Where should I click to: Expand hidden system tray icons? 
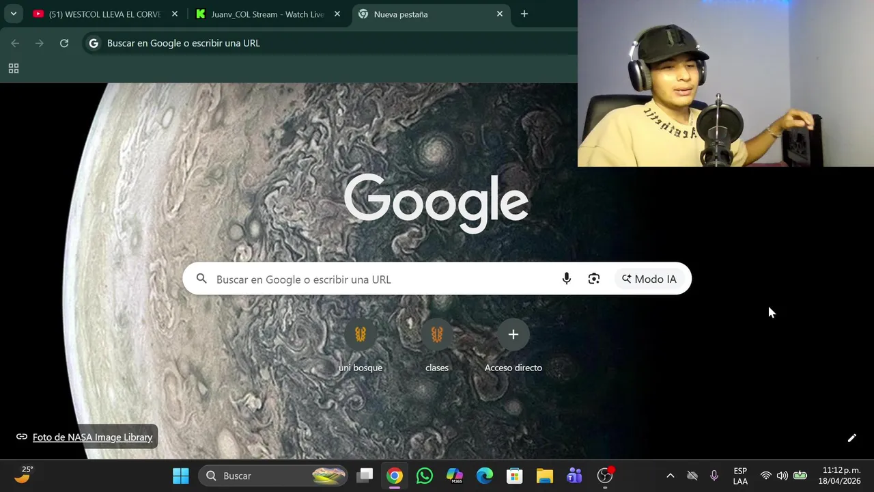pyautogui.click(x=671, y=476)
